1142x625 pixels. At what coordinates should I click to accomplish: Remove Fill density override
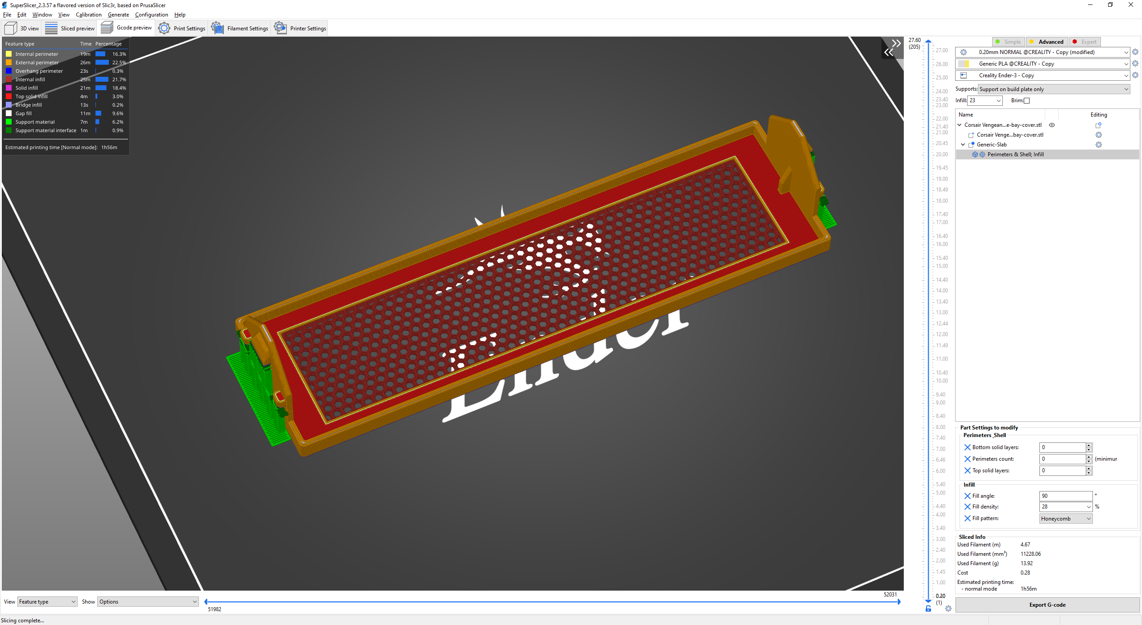(x=967, y=507)
